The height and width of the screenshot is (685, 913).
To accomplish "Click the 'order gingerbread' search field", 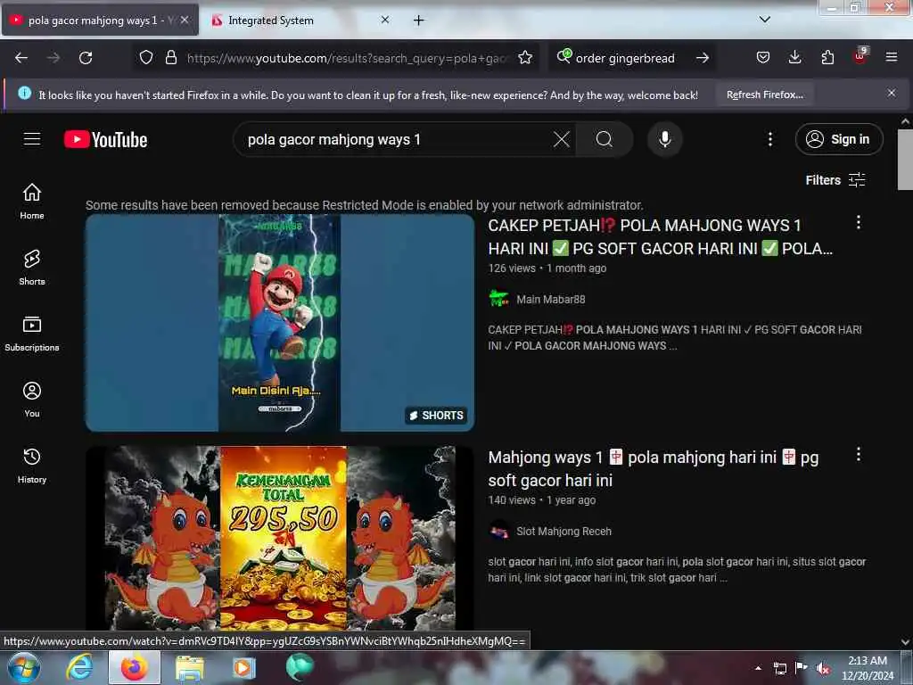I will (625, 58).
